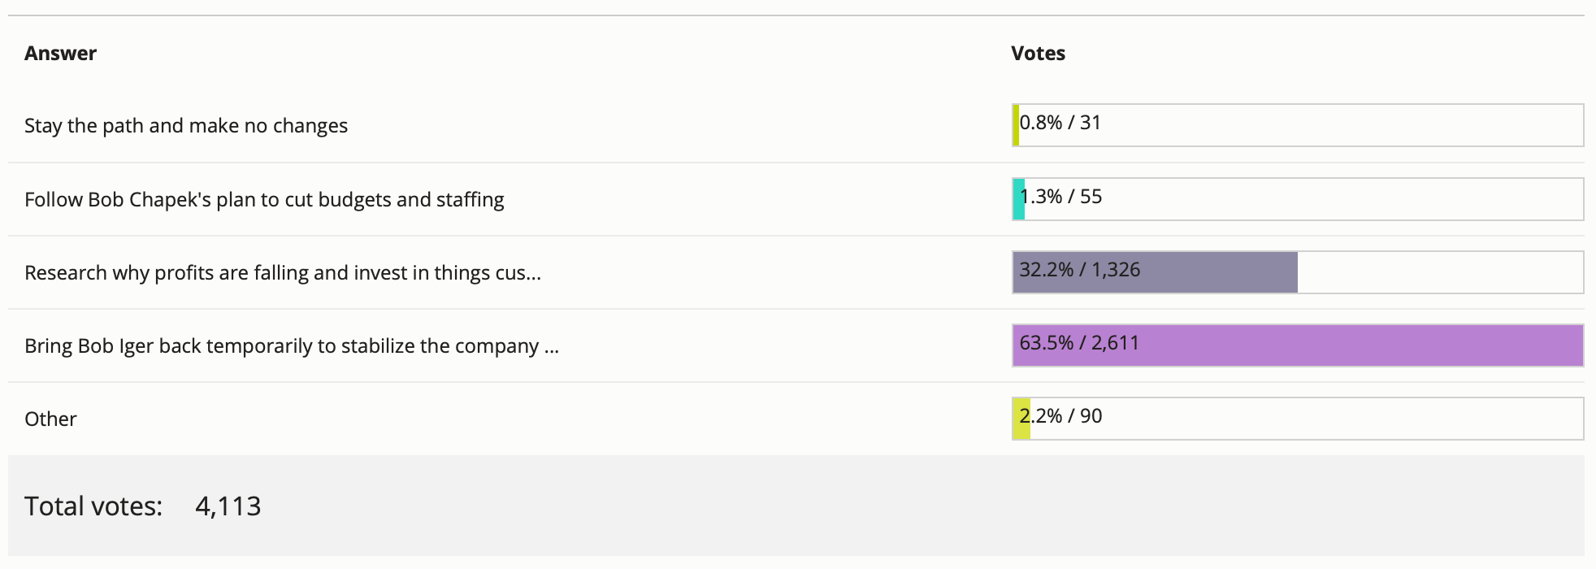1596x569 pixels.
Task: Click the '0.8% / 31' vote label
Action: pyautogui.click(x=1060, y=123)
